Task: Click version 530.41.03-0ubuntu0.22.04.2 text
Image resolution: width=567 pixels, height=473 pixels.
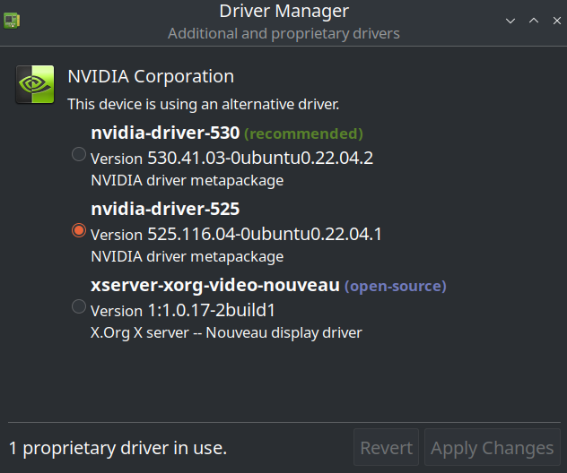Action: click(x=260, y=159)
